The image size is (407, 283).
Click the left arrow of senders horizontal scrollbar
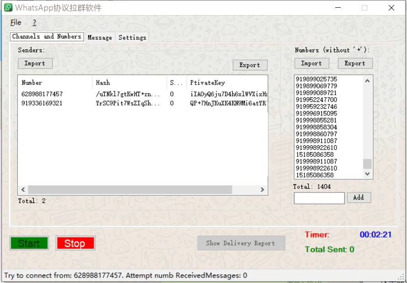[23, 190]
